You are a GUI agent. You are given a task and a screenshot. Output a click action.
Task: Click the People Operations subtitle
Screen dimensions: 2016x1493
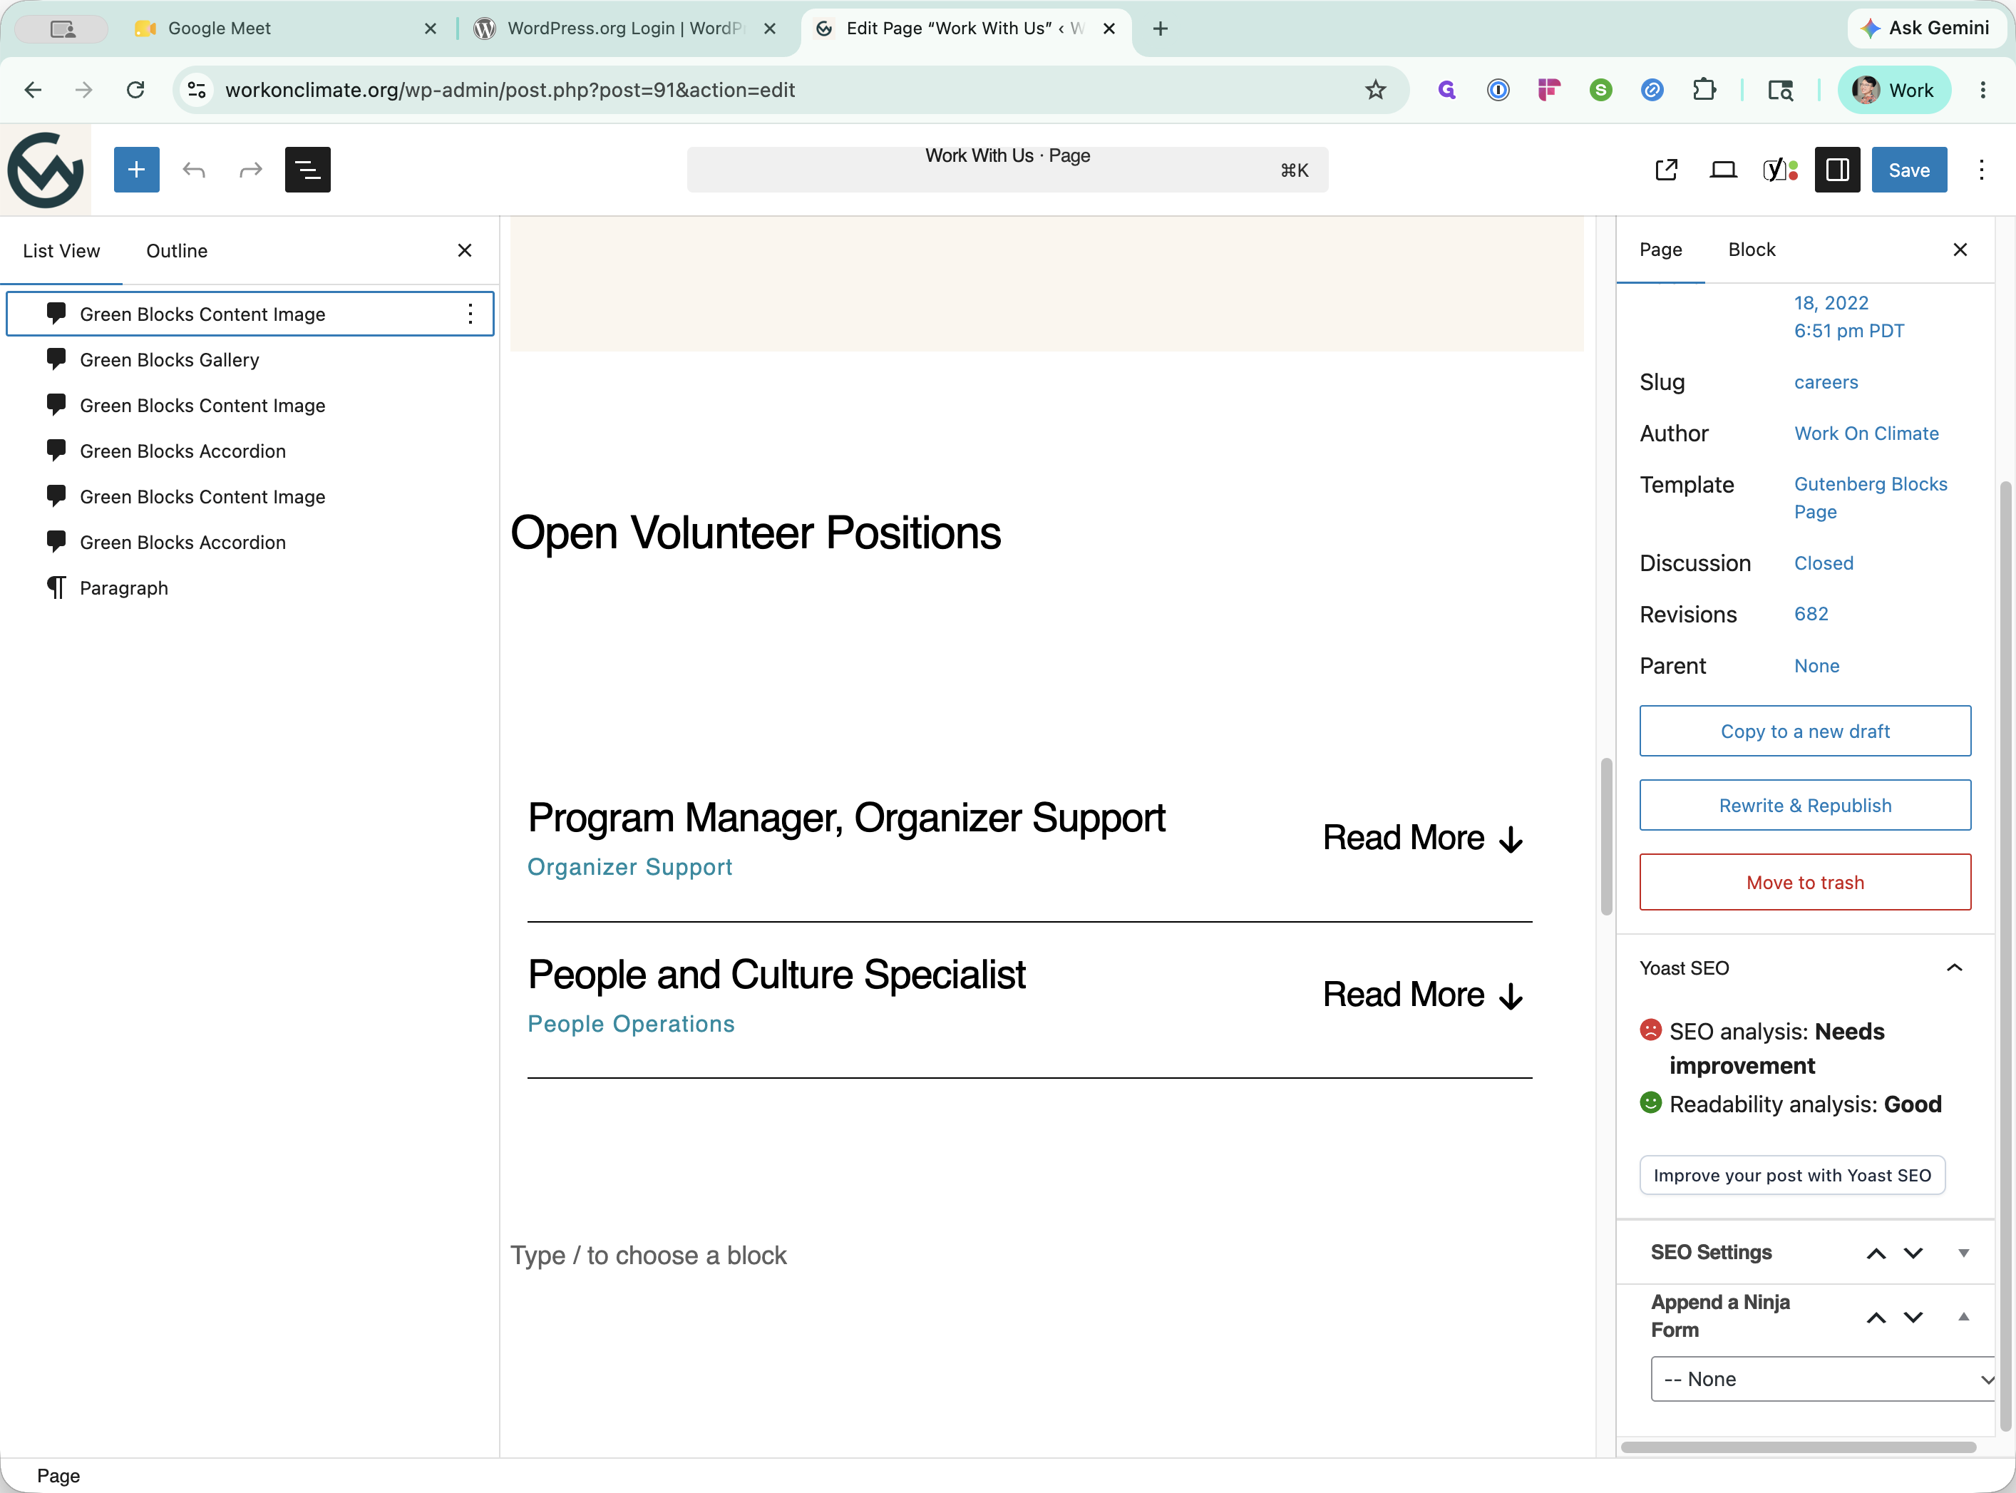click(631, 1024)
